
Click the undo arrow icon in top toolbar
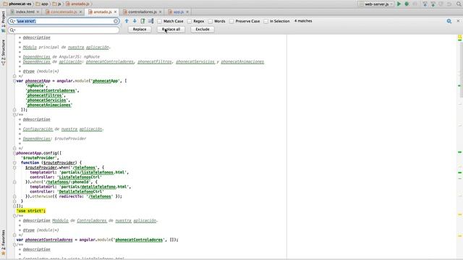(449, 4)
